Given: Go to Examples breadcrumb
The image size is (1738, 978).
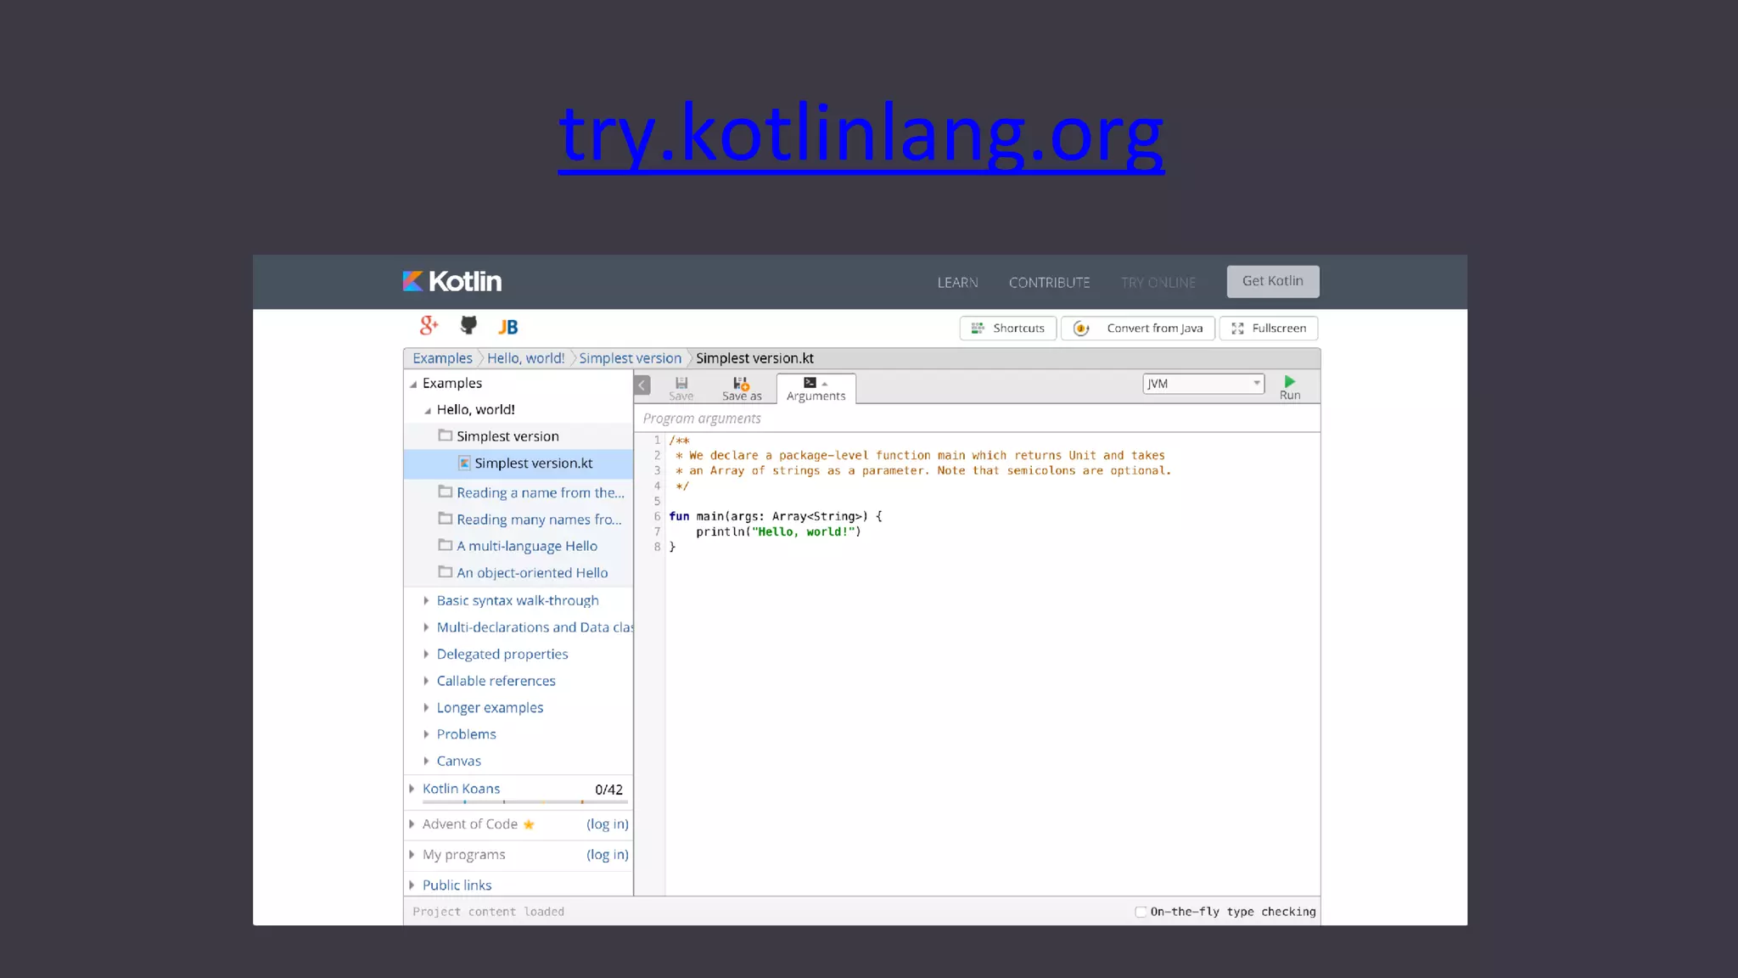Looking at the screenshot, I should pyautogui.click(x=442, y=358).
